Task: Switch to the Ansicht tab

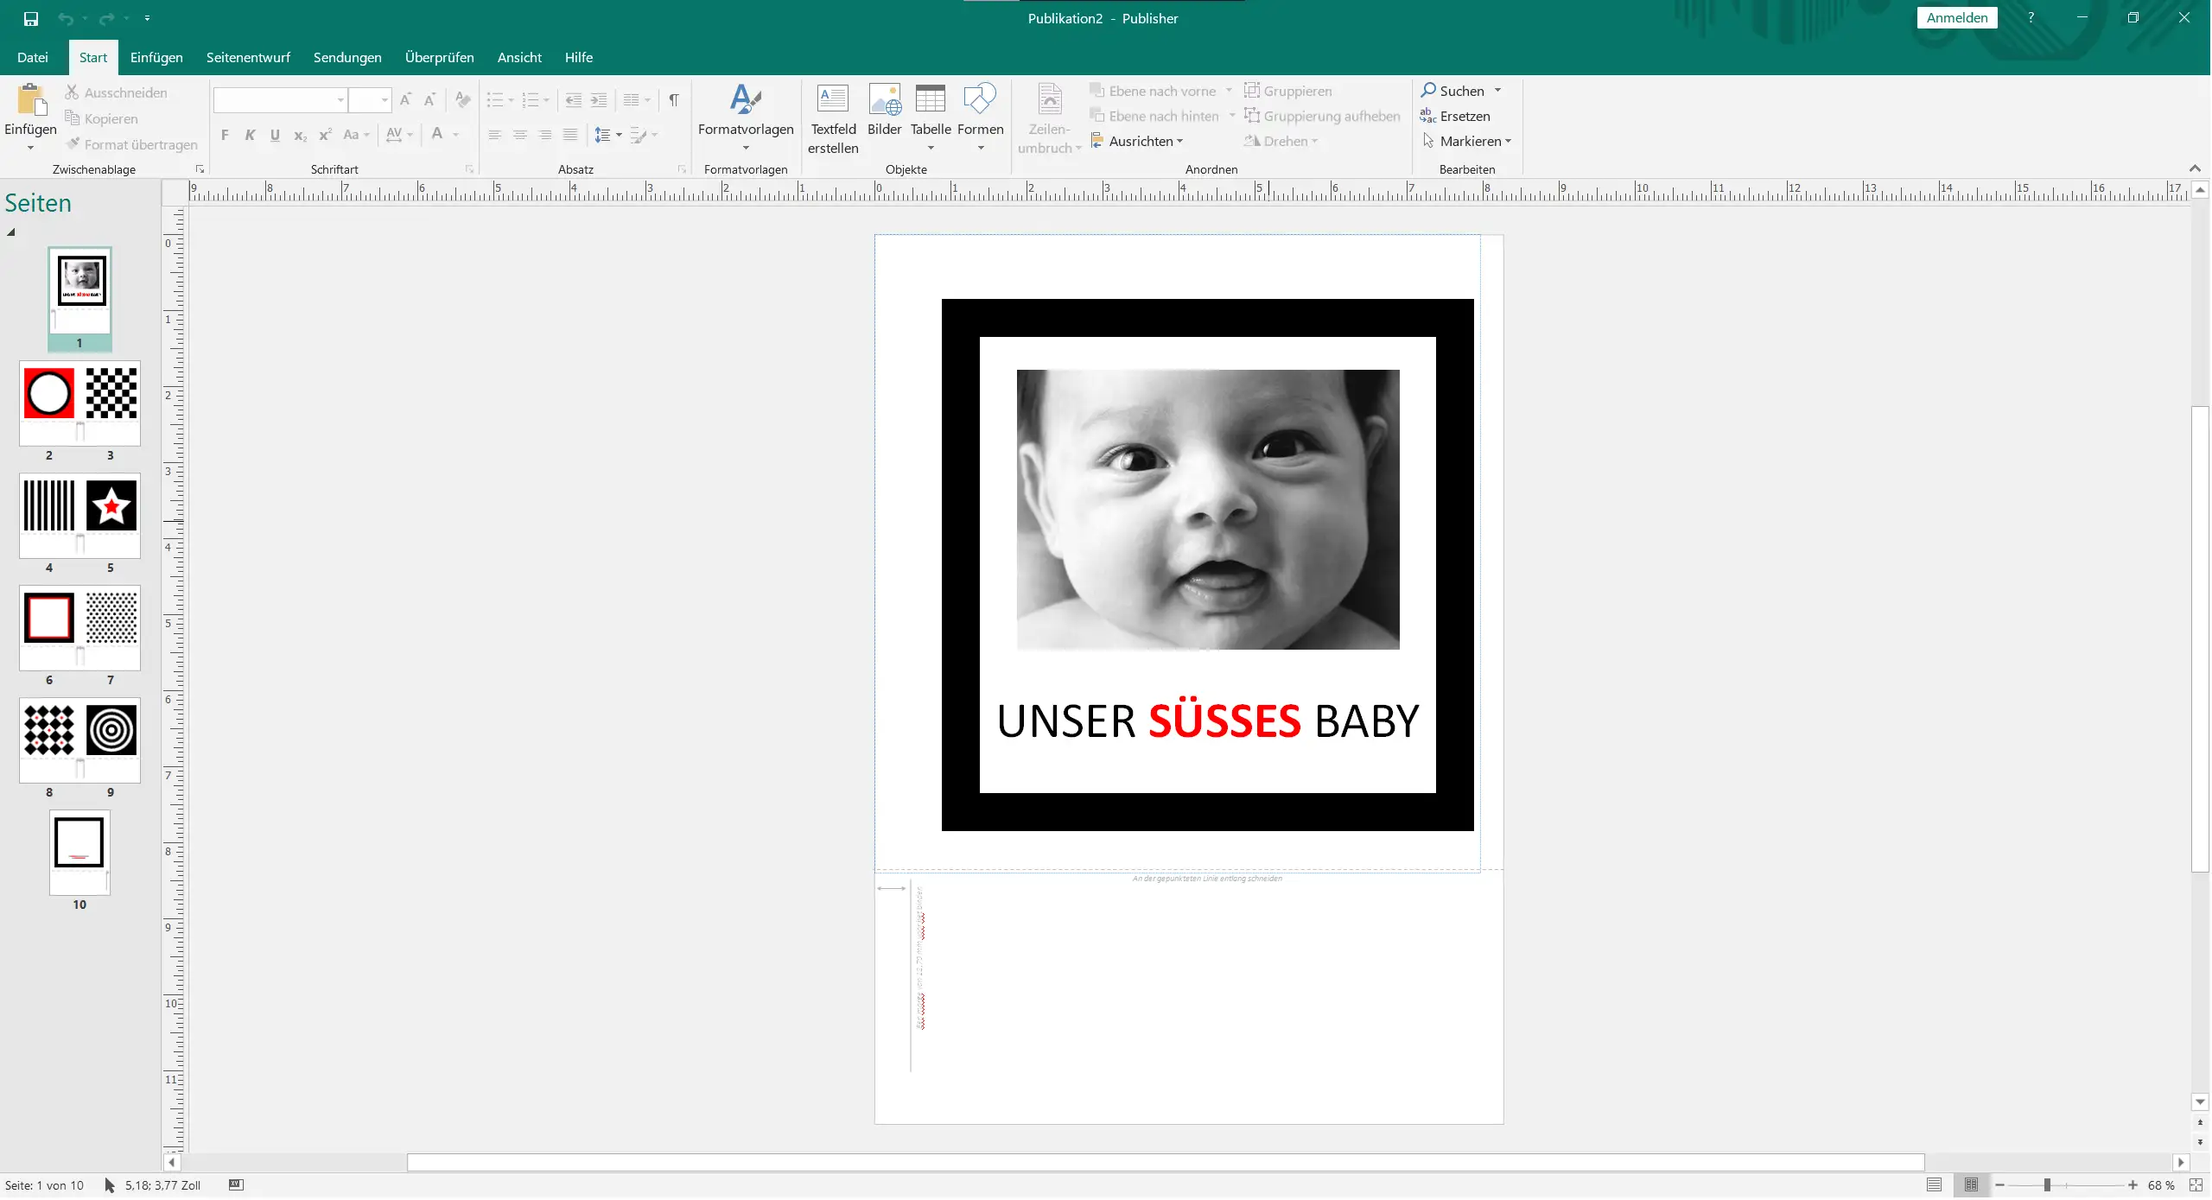Action: tap(519, 57)
